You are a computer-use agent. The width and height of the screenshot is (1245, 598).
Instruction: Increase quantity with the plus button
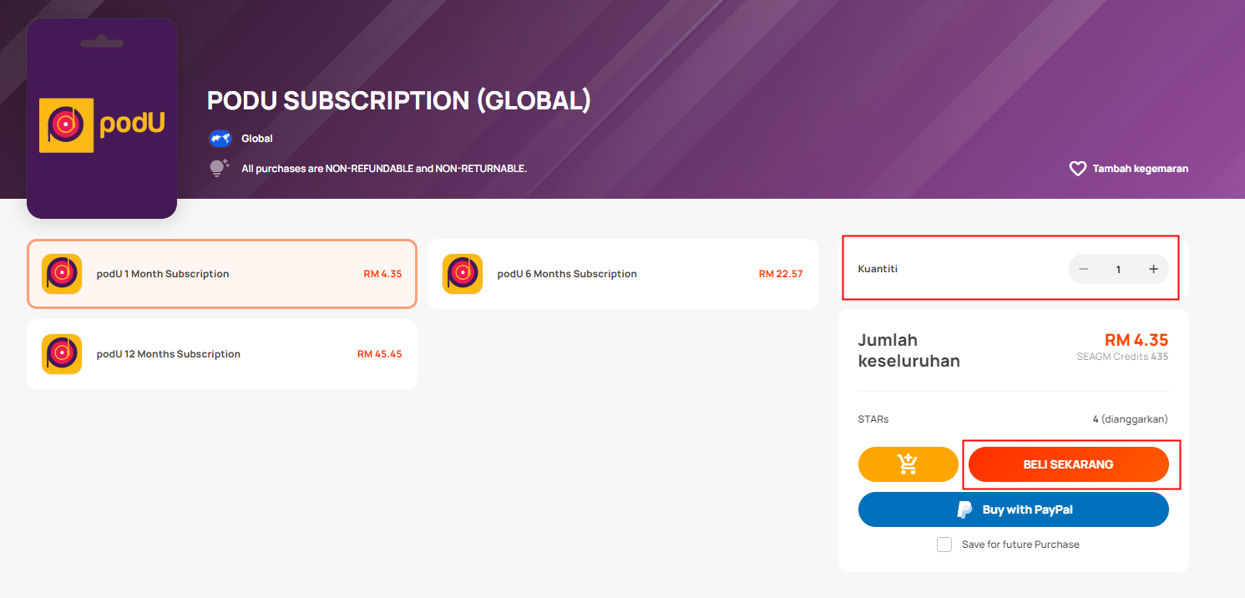point(1153,269)
